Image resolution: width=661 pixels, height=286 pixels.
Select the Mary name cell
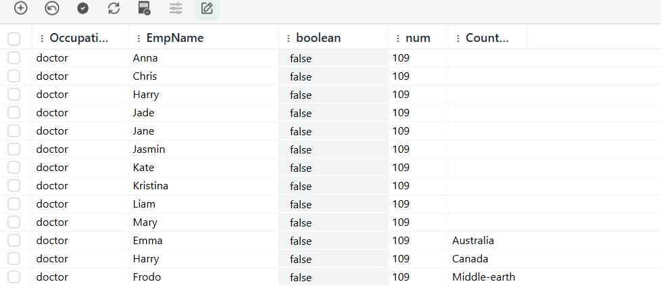point(204,222)
